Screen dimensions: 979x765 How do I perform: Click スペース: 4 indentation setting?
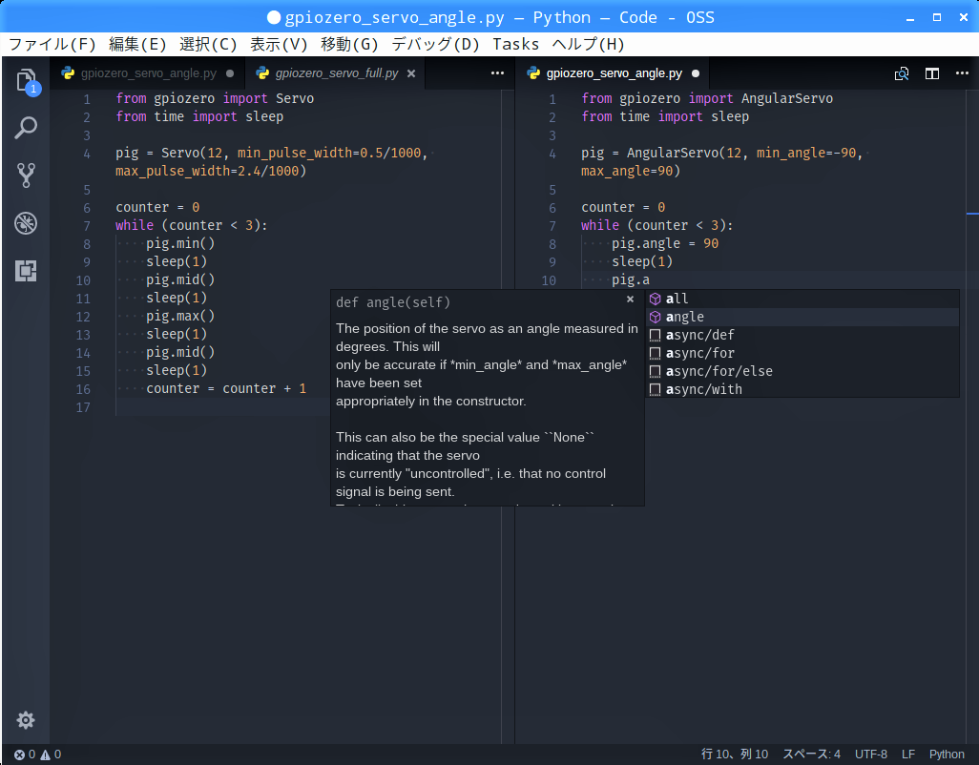click(x=811, y=755)
